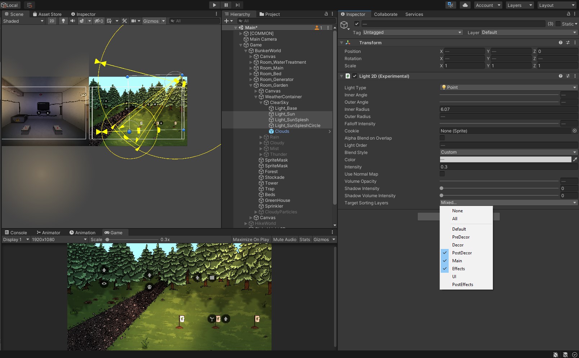Start Play mode
579x358 pixels.
pos(215,5)
